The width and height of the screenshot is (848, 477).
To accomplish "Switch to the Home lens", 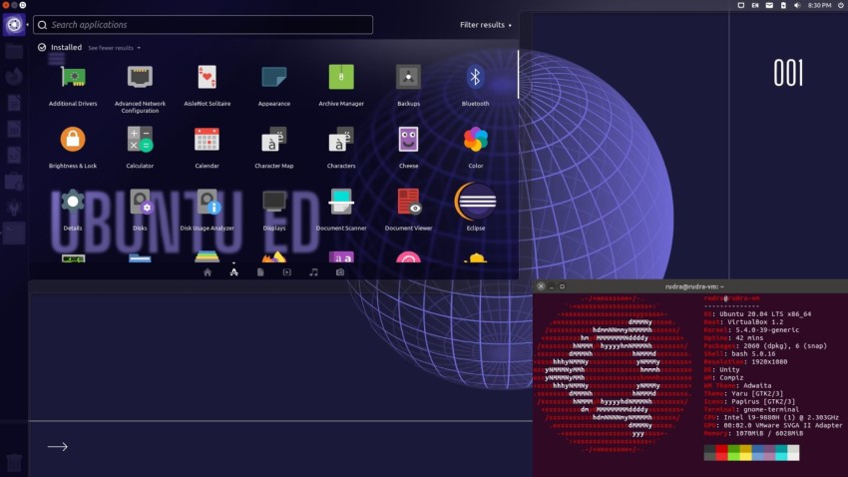I will point(208,272).
